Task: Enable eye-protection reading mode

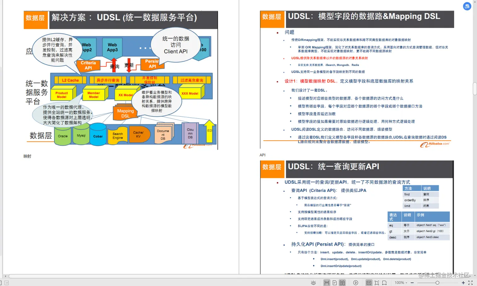Action: click(314, 283)
